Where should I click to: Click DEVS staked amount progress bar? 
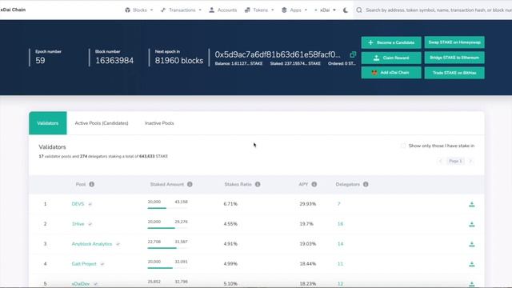167,208
